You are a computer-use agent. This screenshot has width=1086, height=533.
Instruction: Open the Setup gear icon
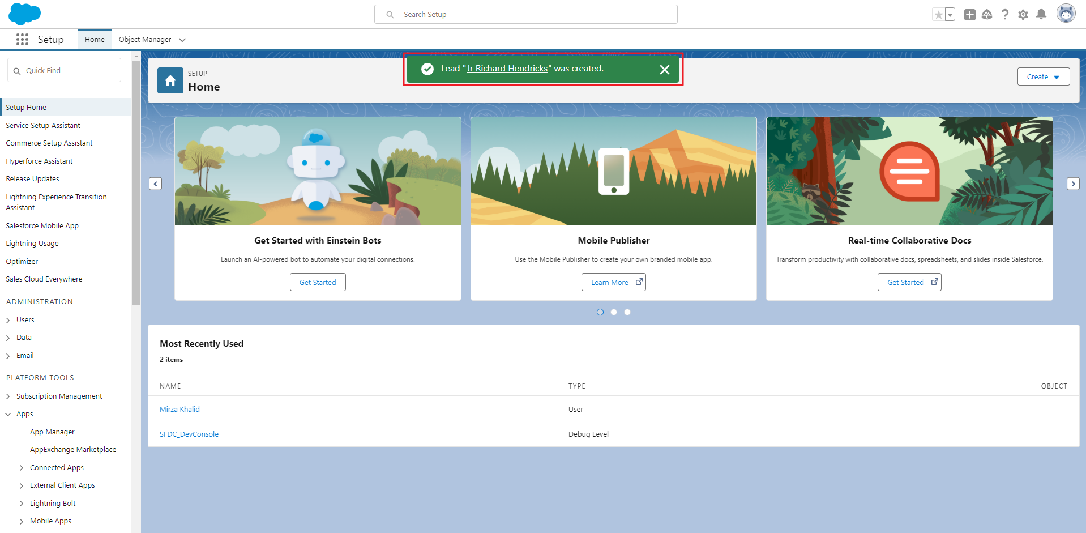1023,15
